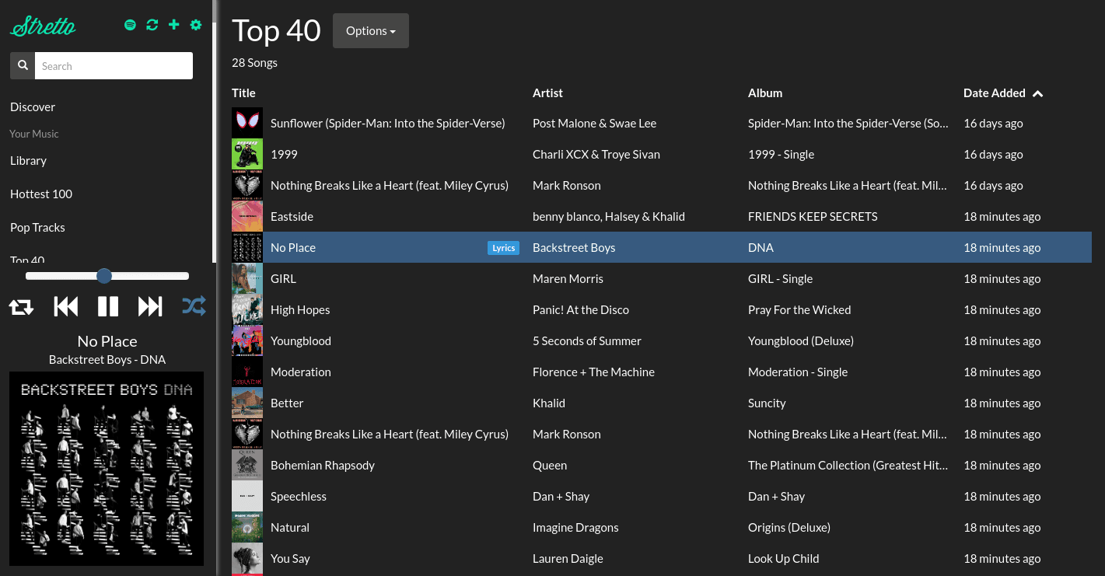Open settings with the gear icon
This screenshot has width=1105, height=576.
(196, 25)
